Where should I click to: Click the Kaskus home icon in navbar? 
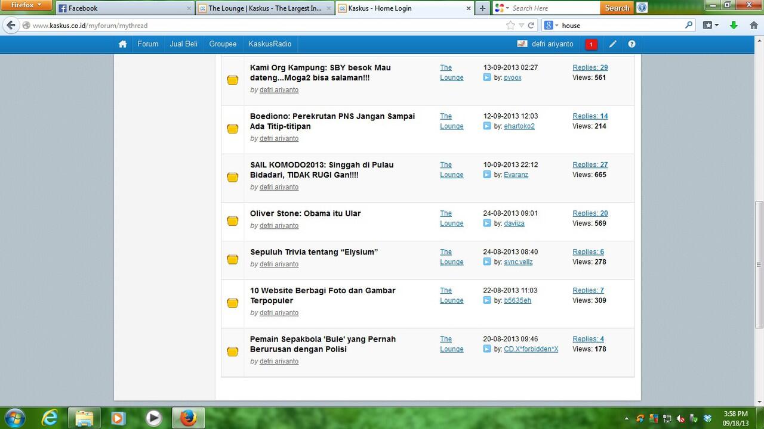122,44
